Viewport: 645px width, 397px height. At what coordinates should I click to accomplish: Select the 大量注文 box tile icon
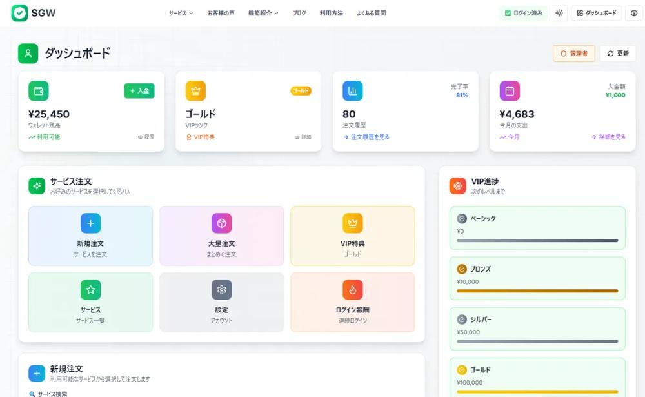221,223
